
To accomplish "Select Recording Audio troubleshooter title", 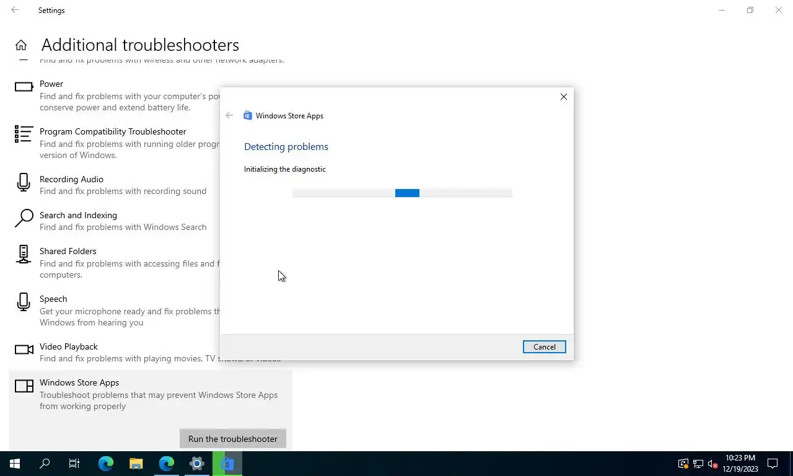I will tap(71, 179).
